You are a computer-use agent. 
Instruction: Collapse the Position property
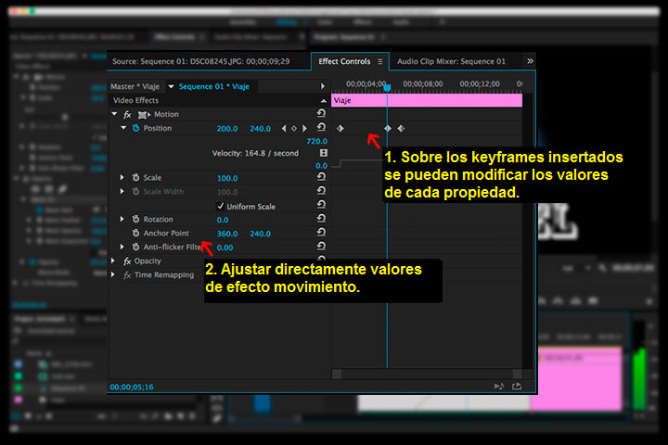pos(123,128)
